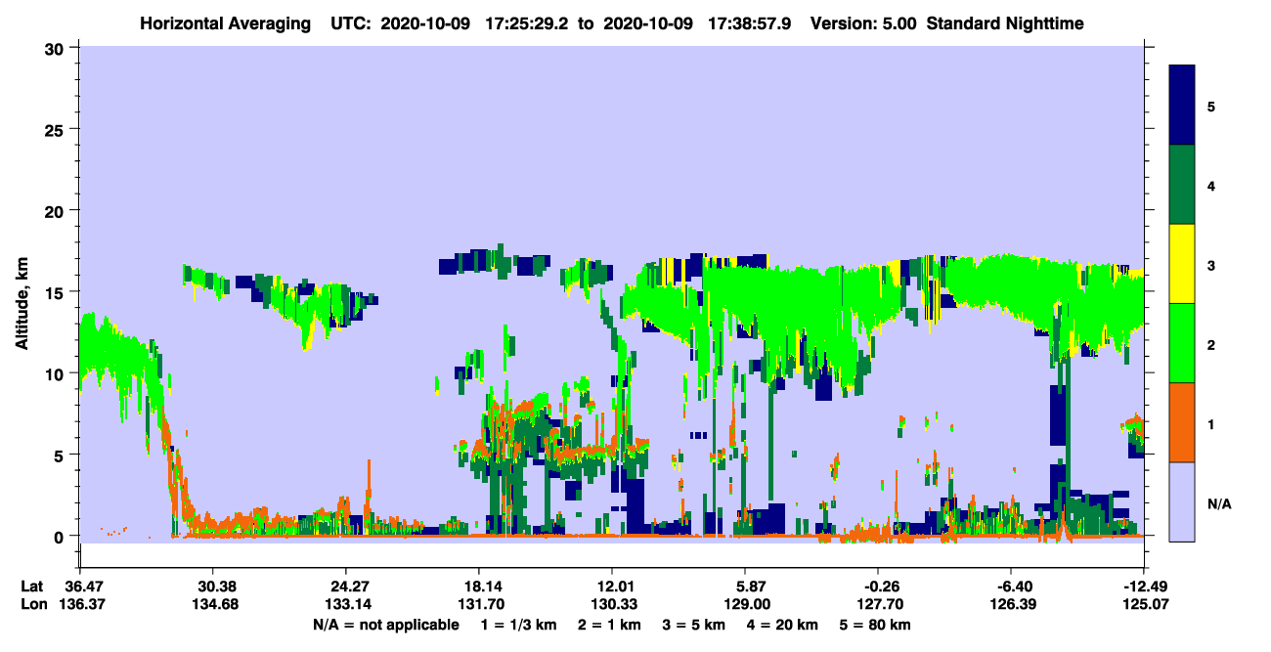1271x652 pixels.
Task: Click the orange color bar segment 1
Action: pos(1182,421)
